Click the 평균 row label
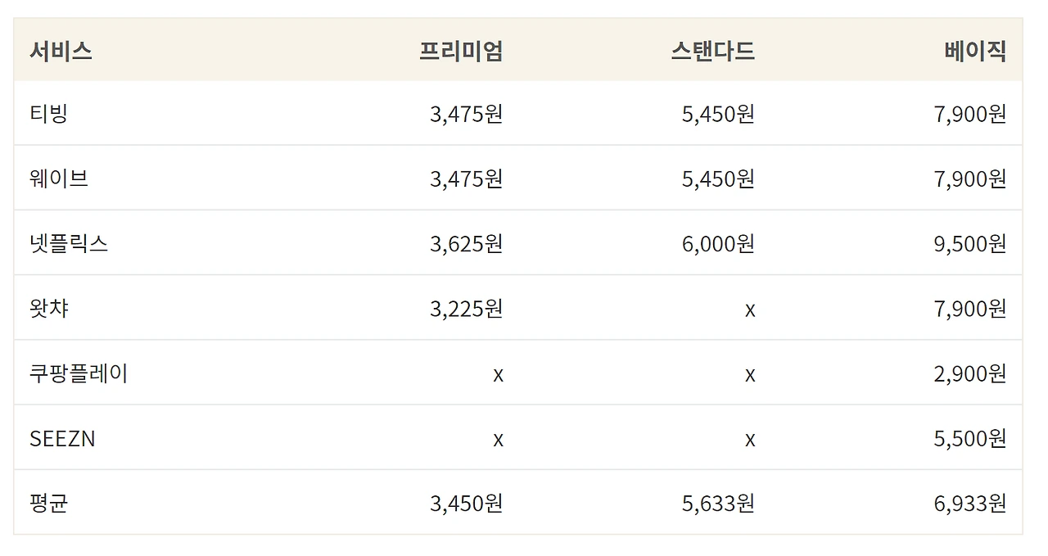Screen dimensions: 1048x556 [48, 503]
